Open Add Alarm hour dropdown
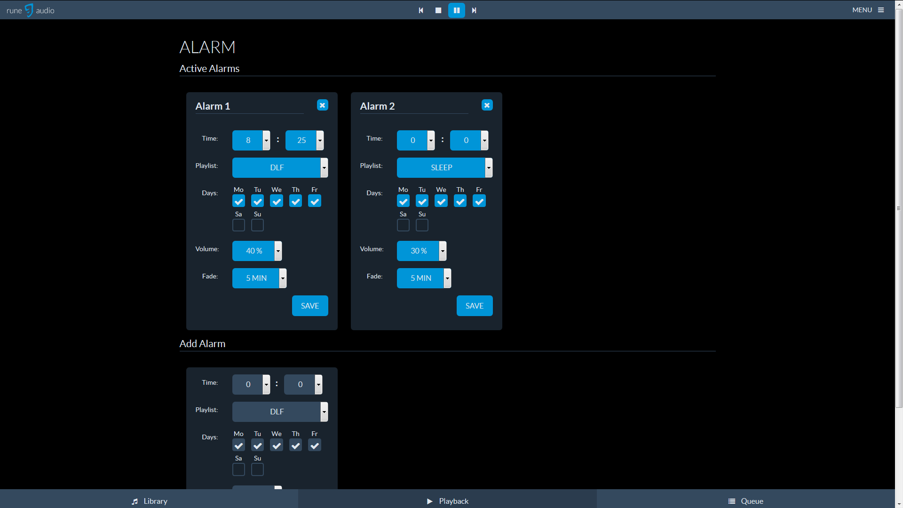Screen dimensions: 903x508 251,384
